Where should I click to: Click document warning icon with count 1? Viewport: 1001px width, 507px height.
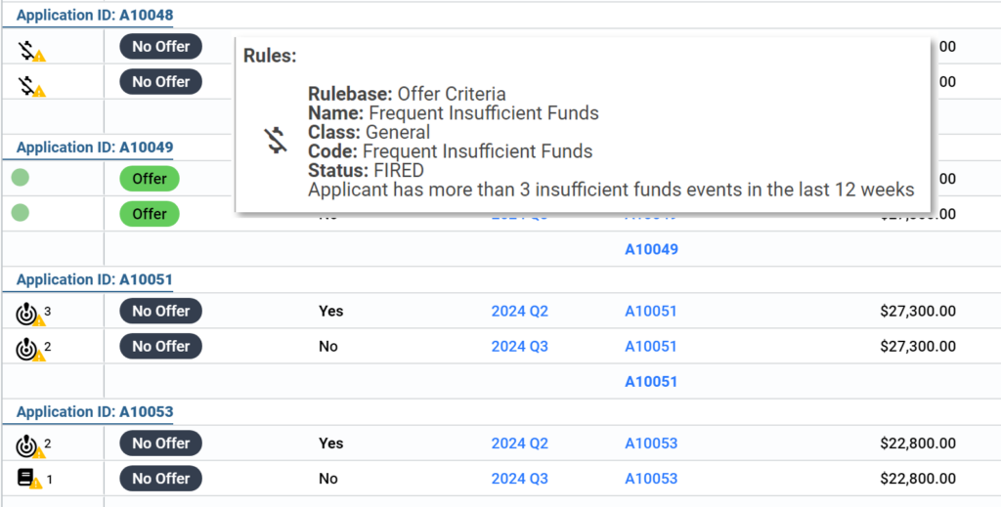tap(28, 480)
